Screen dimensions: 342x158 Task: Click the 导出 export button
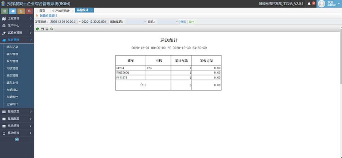pyautogui.click(x=192, y=22)
